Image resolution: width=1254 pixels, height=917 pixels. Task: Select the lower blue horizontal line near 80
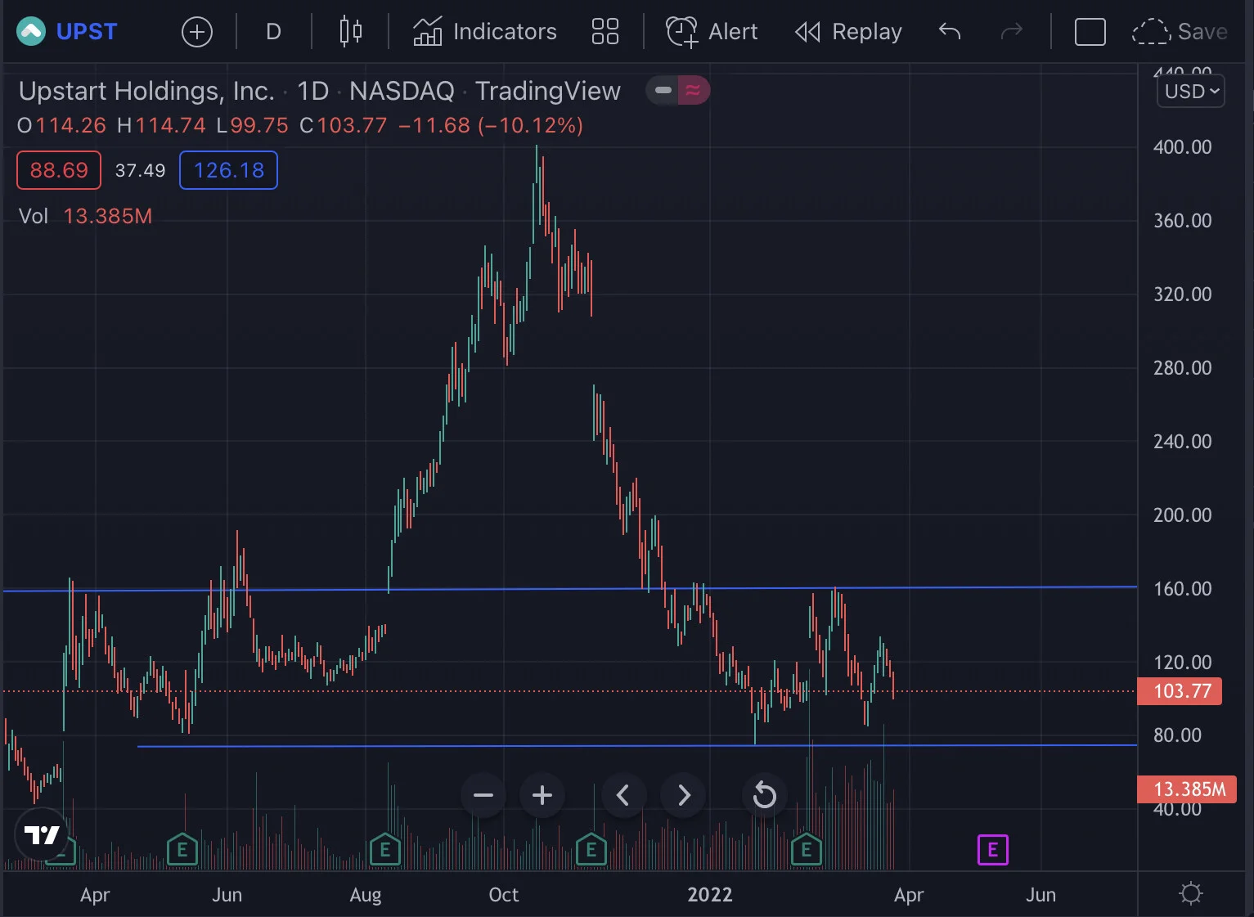[637, 746]
